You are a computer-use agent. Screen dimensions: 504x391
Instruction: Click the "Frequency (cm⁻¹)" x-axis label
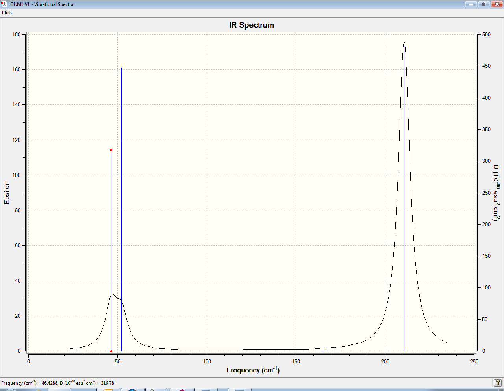(253, 370)
